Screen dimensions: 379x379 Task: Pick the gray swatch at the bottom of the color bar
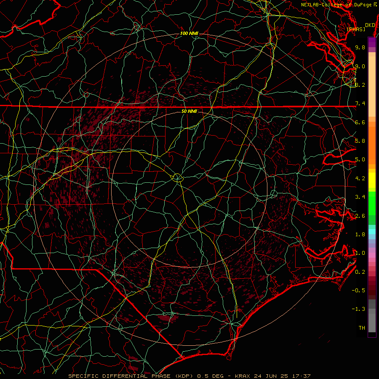pos(372,323)
